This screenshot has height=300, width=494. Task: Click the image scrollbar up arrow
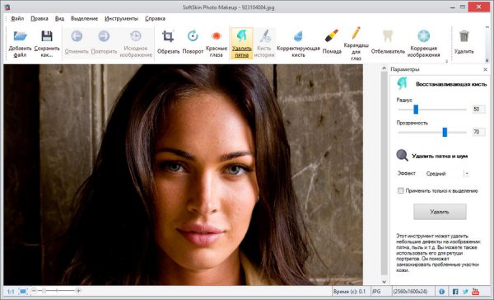point(384,68)
